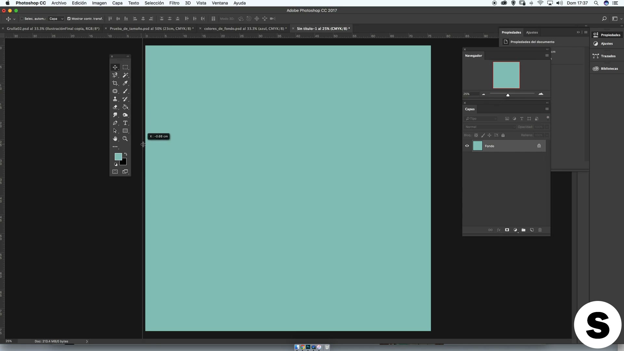Open the Filtro menu
Image resolution: width=624 pixels, height=351 pixels.
[174, 3]
